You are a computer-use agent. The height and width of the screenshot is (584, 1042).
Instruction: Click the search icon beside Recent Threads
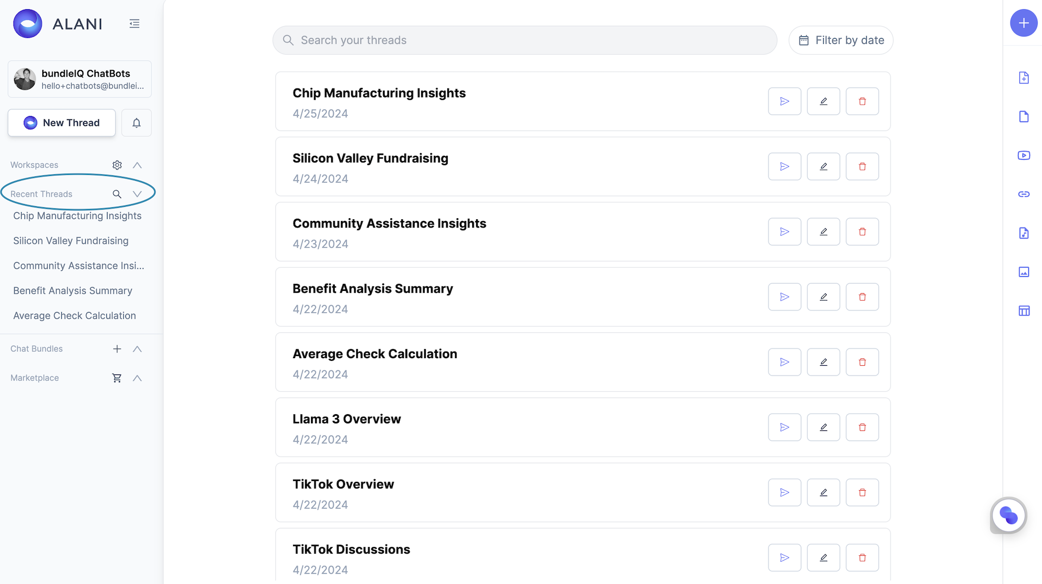click(x=117, y=194)
